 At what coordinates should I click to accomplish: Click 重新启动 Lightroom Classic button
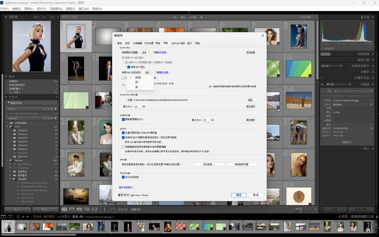click(x=133, y=195)
